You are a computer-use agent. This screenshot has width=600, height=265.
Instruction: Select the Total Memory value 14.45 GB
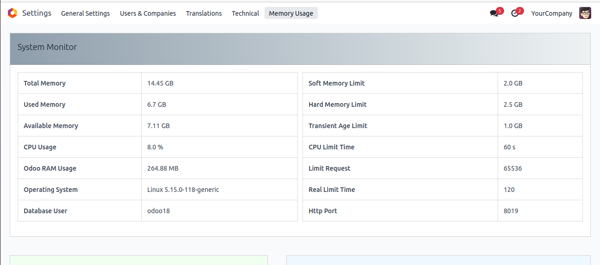pos(160,83)
